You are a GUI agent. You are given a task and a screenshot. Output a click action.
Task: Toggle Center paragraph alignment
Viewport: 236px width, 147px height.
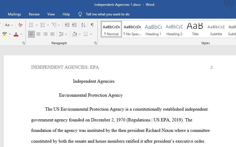click(38, 34)
